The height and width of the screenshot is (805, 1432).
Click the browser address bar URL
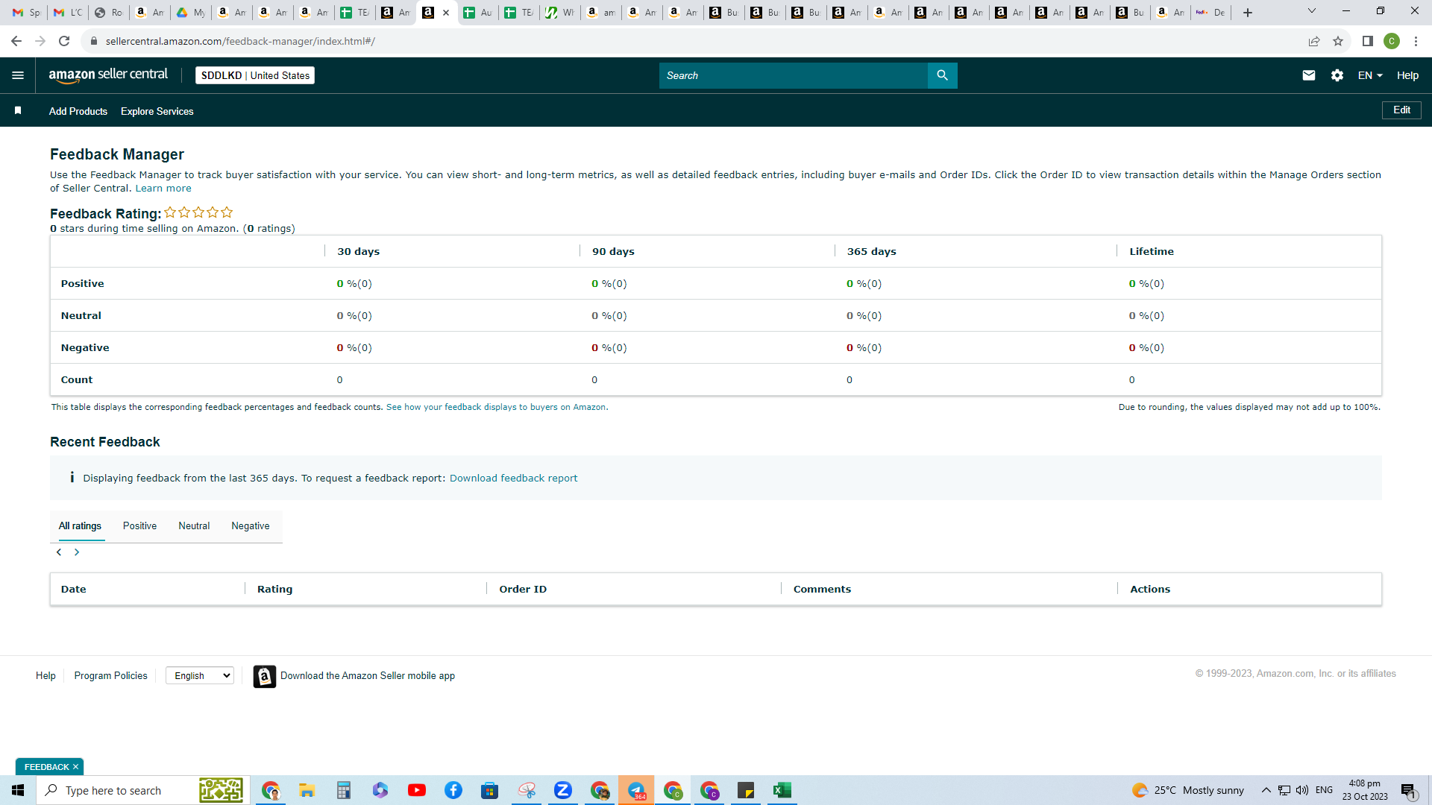240,41
